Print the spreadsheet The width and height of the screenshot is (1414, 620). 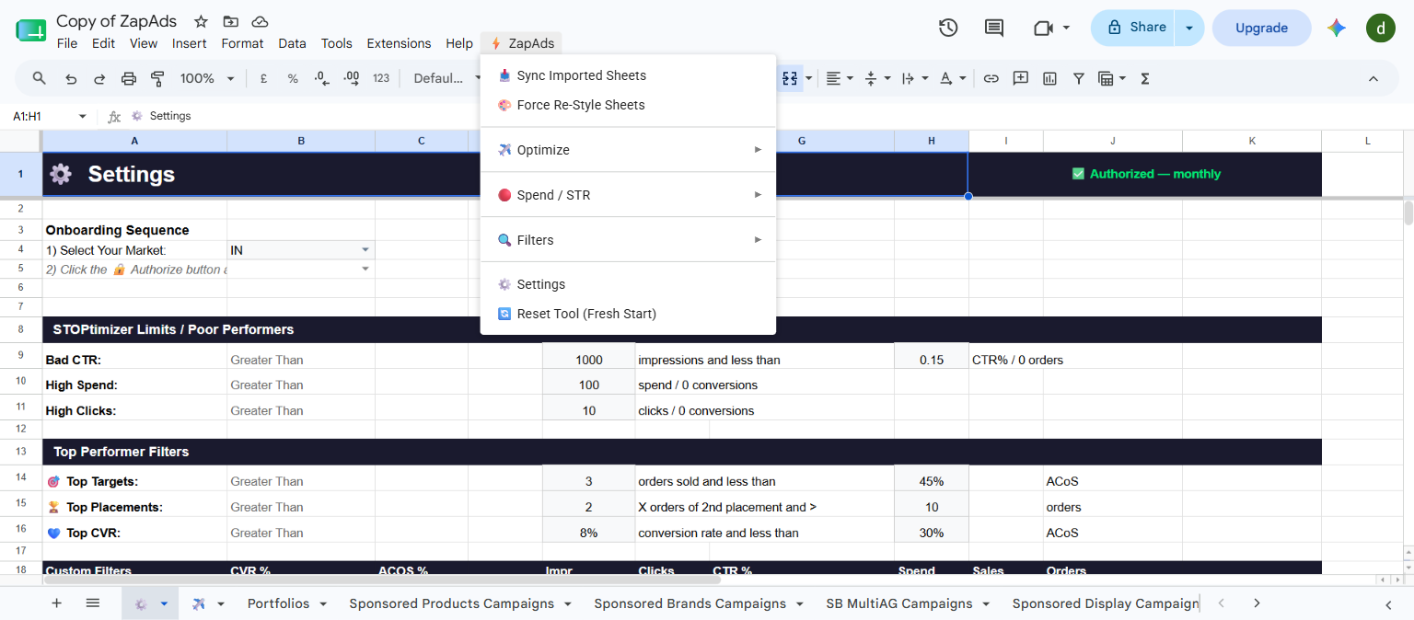coord(129,78)
